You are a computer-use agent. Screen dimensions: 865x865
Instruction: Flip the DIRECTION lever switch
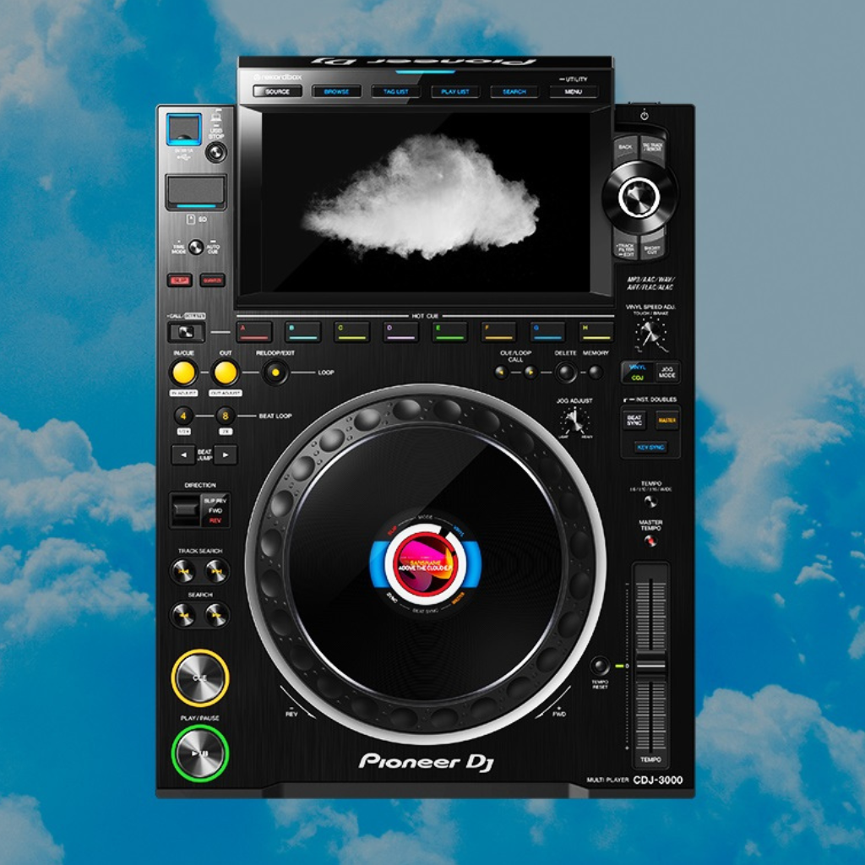[x=185, y=509]
